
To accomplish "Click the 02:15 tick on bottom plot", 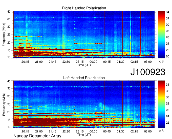I will click(134, 131).
